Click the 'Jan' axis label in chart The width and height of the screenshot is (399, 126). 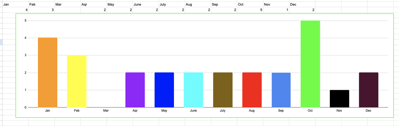point(48,111)
